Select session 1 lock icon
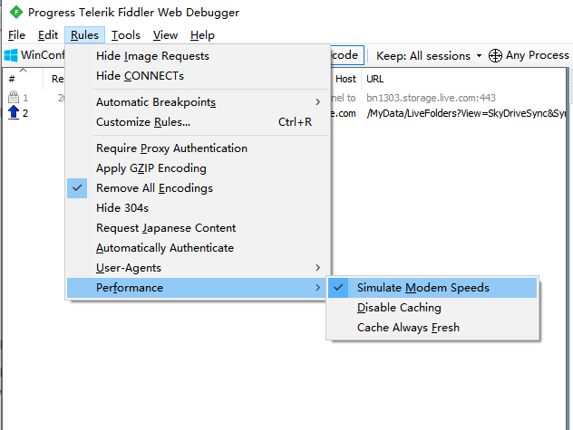 [x=14, y=97]
